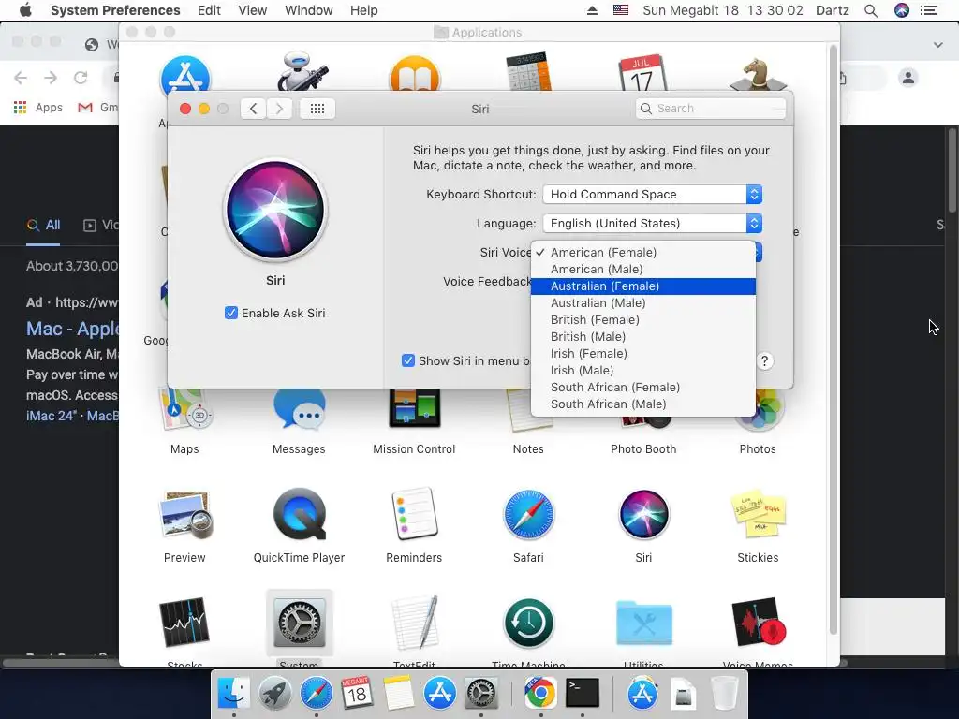The width and height of the screenshot is (959, 719).
Task: Open Messages in the Applications window
Action: (x=299, y=410)
